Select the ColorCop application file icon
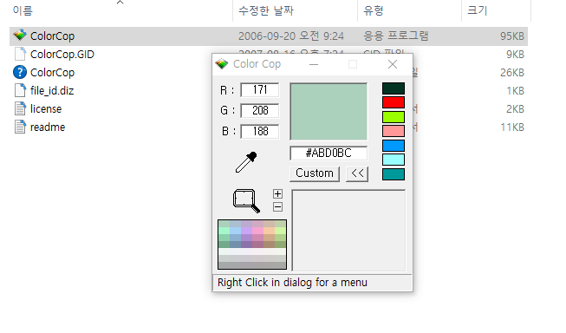Screen dimensions: 566x333 (x=20, y=36)
